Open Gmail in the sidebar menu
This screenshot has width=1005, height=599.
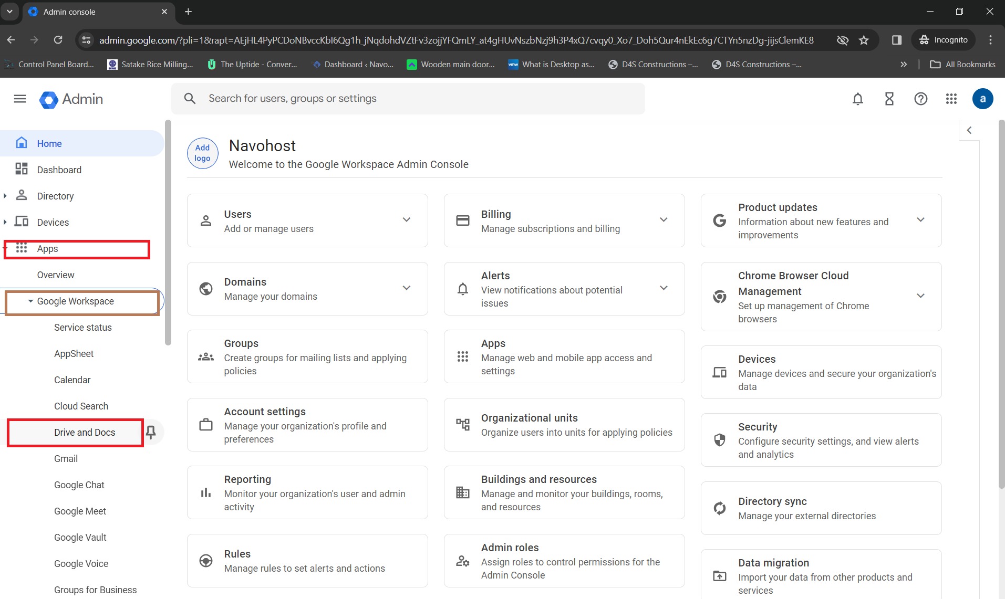66,458
